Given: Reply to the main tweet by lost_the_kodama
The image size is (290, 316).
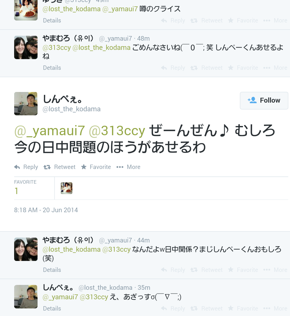Looking at the screenshot, I should (x=26, y=167).
